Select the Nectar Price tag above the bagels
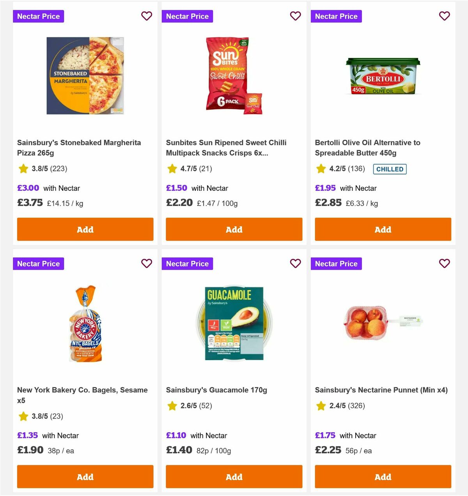468x496 pixels. coord(38,264)
